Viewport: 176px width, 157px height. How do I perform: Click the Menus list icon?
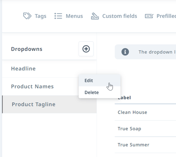[x=58, y=16]
